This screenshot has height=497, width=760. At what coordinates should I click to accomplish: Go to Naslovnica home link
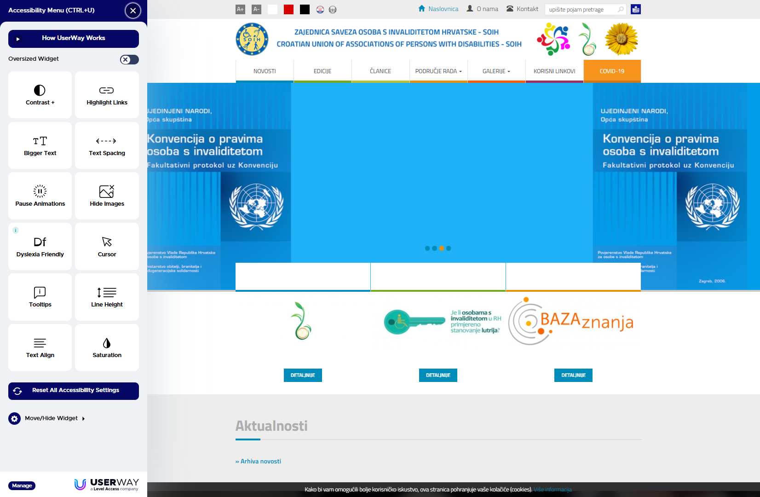click(438, 9)
